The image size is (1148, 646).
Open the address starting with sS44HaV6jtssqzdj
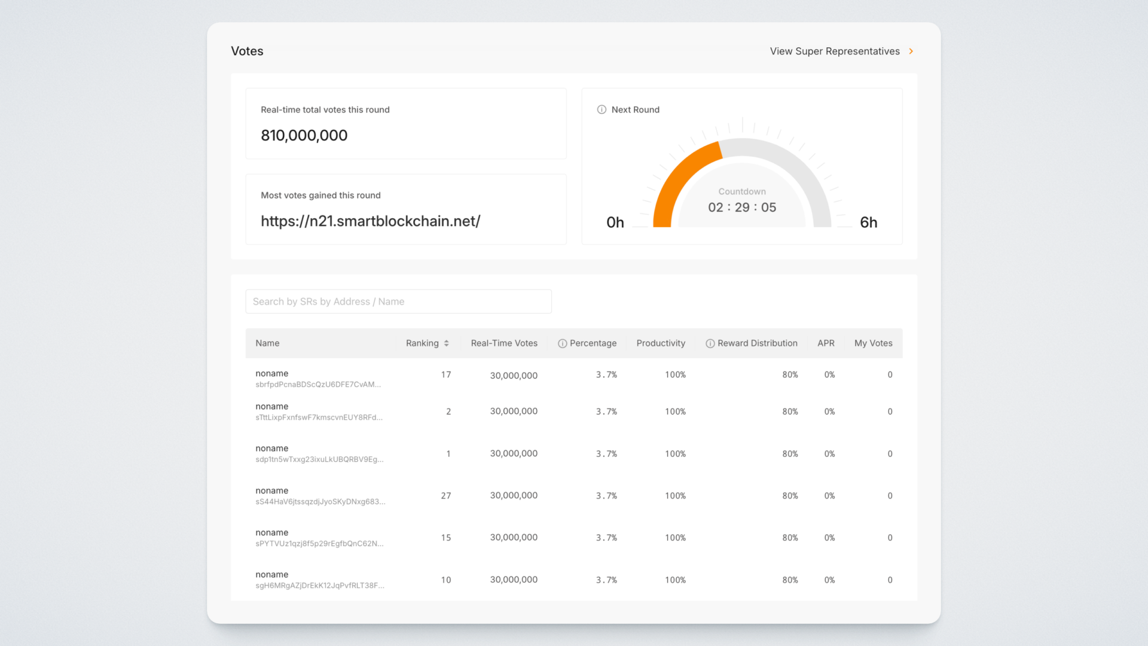pos(320,502)
